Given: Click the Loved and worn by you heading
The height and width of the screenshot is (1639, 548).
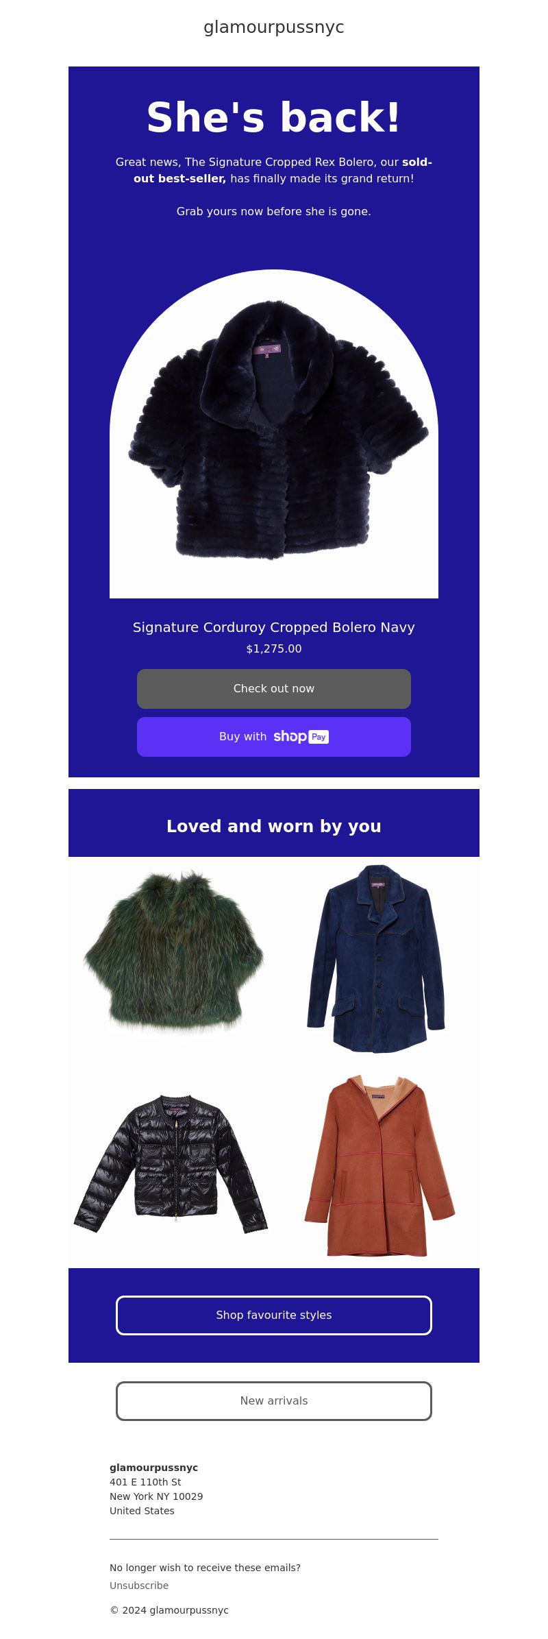Looking at the screenshot, I should click(x=274, y=826).
